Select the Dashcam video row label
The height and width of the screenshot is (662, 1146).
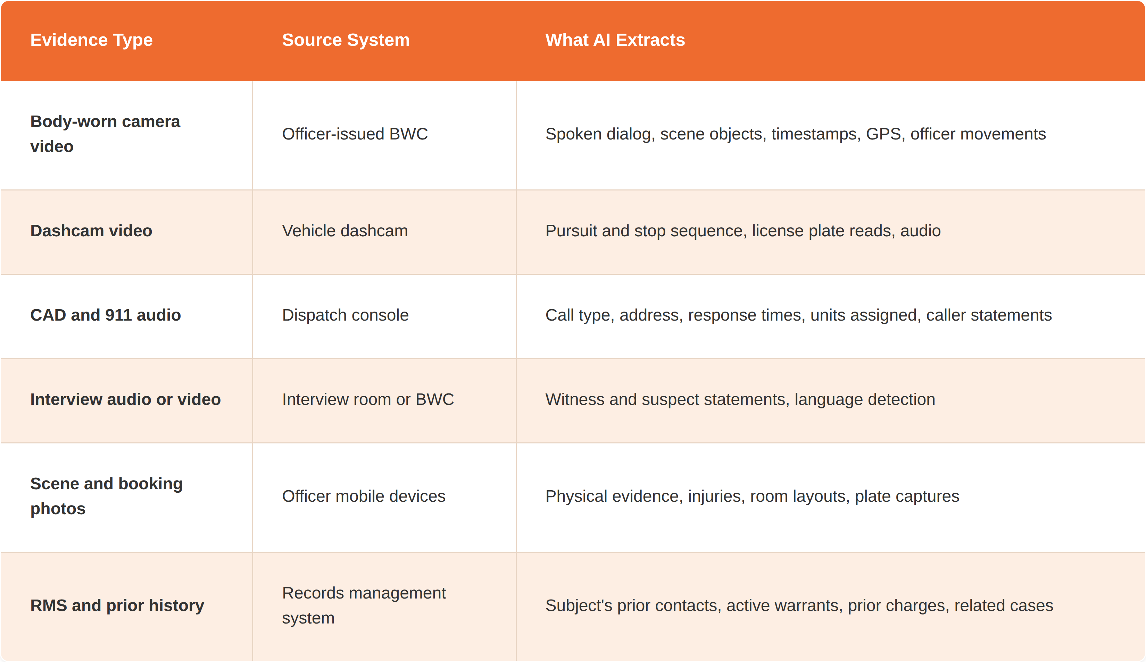coord(91,231)
